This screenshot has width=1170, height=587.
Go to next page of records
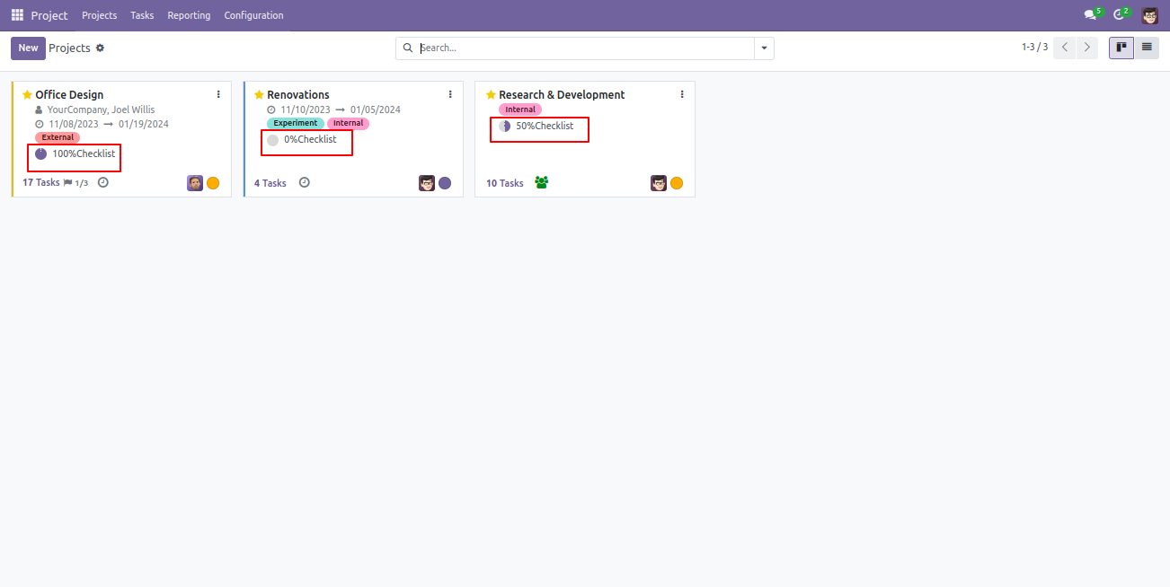pyautogui.click(x=1087, y=48)
